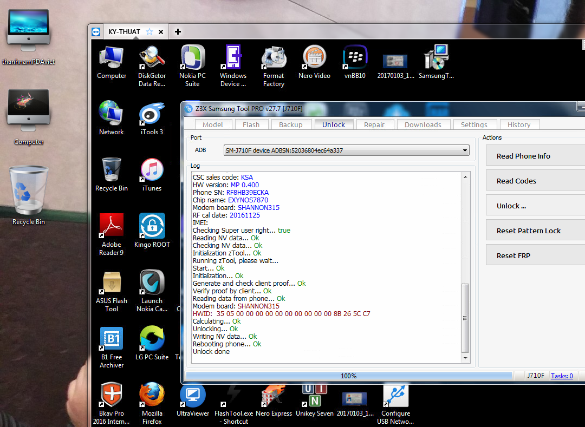Click the log scrollbar down arrow
This screenshot has height=427, width=585.
tap(465, 358)
